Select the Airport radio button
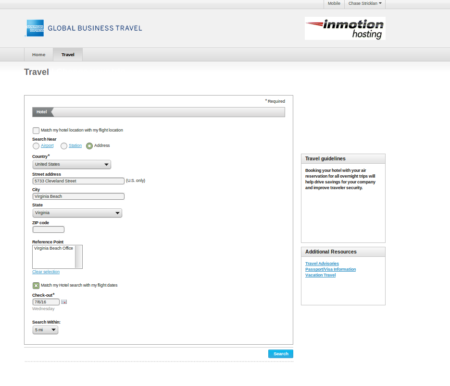The width and height of the screenshot is (450, 386). coord(36,146)
